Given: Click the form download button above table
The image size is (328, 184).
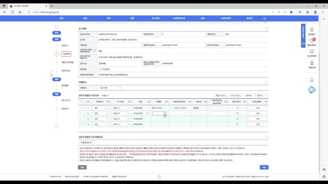Looking at the screenshot, I should pos(221,95).
